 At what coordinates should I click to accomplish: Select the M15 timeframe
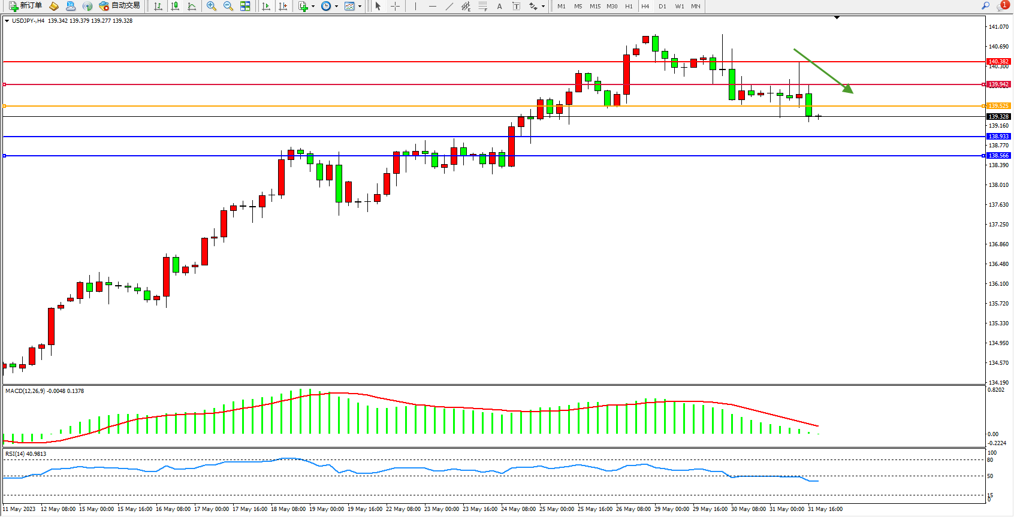tap(595, 7)
